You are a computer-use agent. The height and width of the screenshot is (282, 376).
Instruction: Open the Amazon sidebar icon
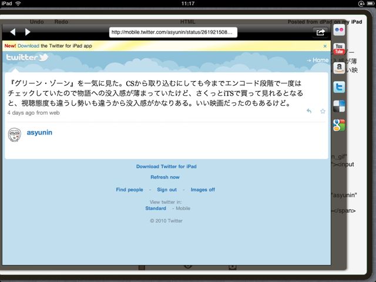pyautogui.click(x=339, y=68)
